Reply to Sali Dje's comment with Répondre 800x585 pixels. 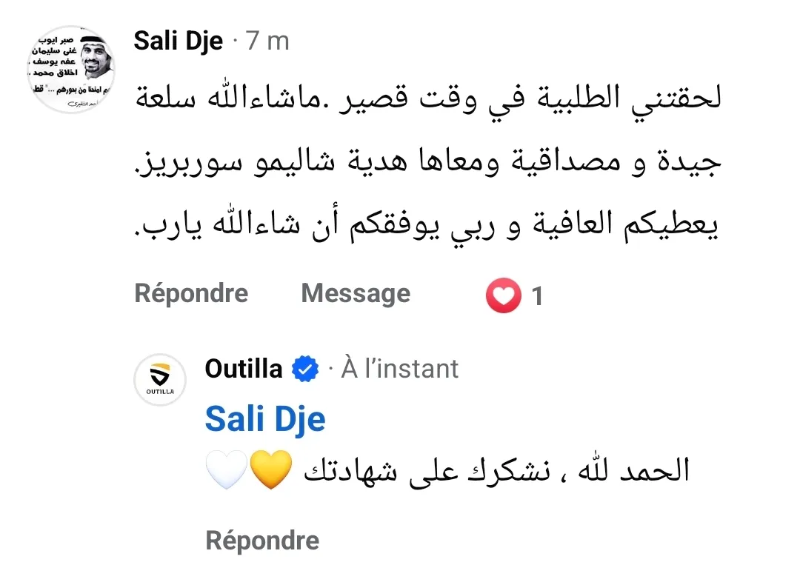[x=191, y=294]
